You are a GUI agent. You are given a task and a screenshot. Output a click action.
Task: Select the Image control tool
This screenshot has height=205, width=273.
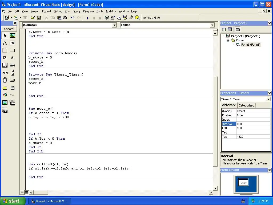pos(5,103)
